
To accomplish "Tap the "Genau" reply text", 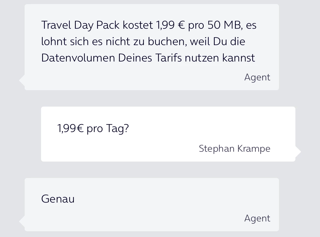I will [58, 199].
